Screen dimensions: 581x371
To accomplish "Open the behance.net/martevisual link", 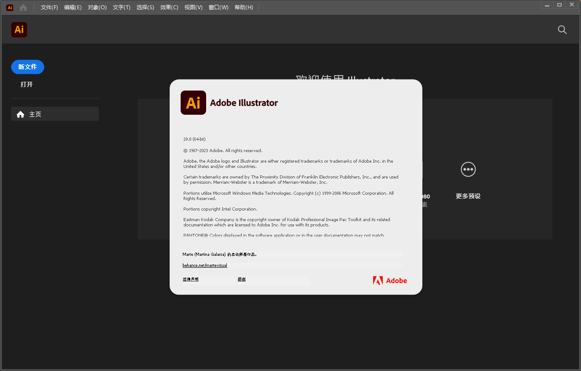I will click(205, 265).
